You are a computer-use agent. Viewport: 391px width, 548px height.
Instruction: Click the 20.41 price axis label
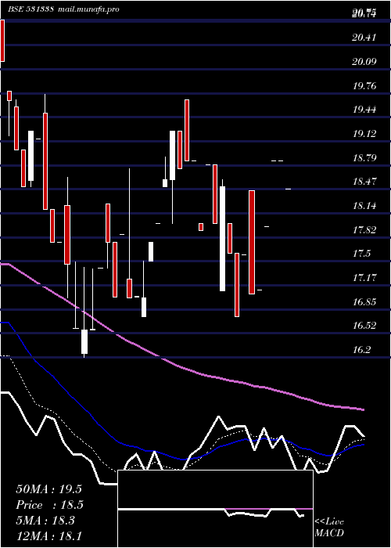(364, 37)
